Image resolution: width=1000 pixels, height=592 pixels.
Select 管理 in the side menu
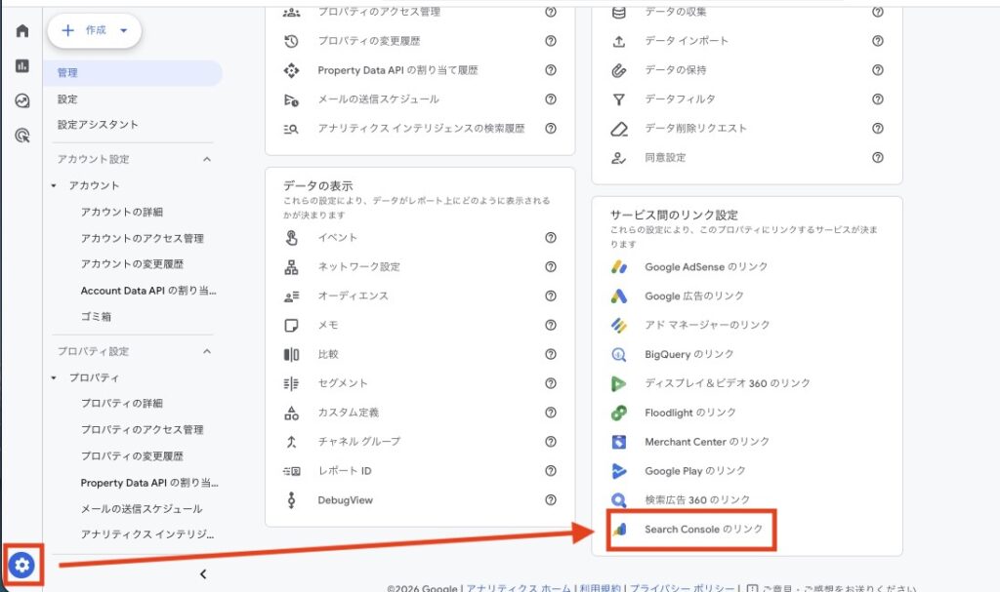[67, 73]
